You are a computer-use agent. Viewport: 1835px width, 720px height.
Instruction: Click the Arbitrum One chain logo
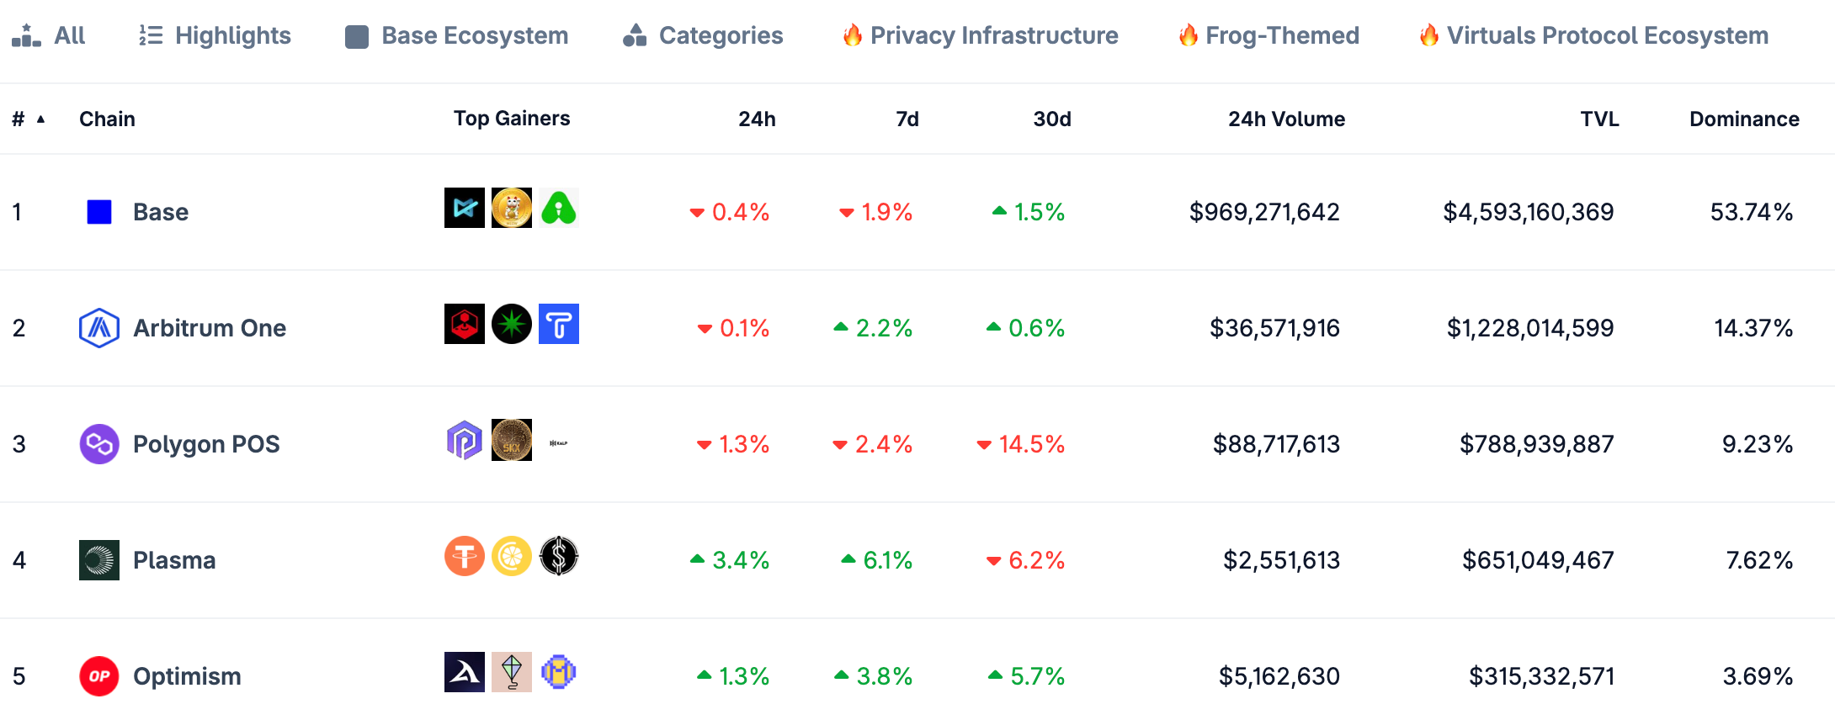pyautogui.click(x=99, y=328)
